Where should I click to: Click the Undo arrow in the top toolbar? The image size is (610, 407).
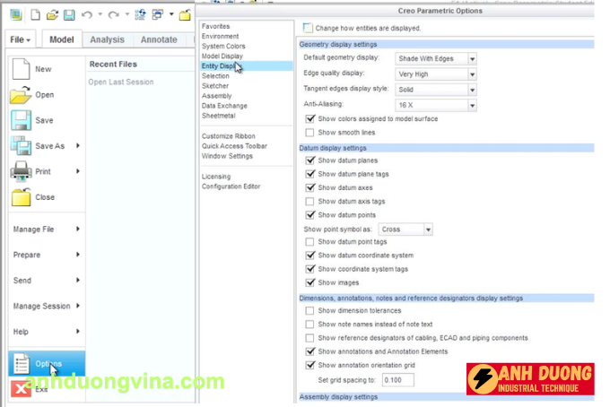86,14
